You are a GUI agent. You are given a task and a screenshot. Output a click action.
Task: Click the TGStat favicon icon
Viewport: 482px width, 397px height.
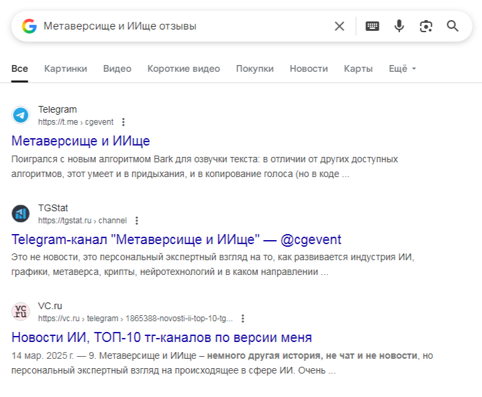[21, 214]
